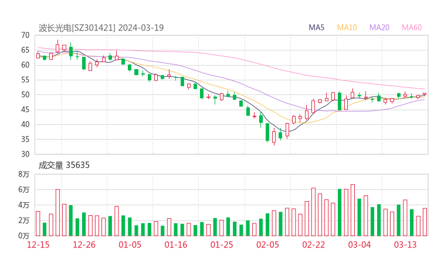Click the 45 price axis label
The height and width of the screenshot is (258, 434).
pyautogui.click(x=25, y=110)
